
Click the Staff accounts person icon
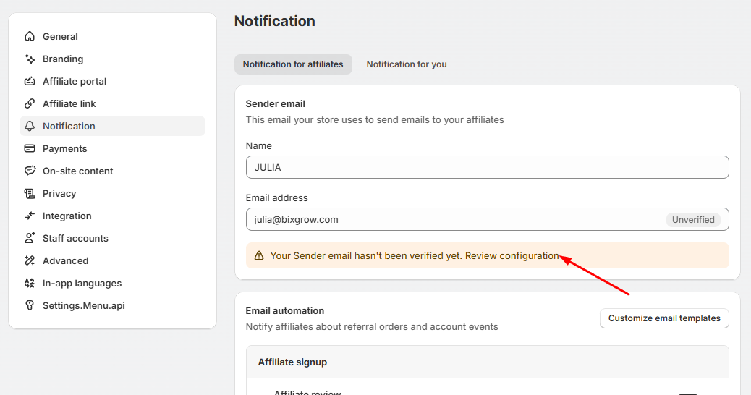(30, 238)
